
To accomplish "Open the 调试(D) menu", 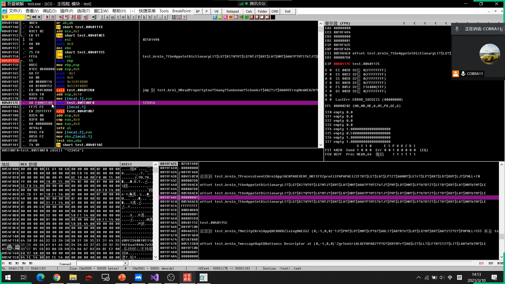I will (49, 11).
